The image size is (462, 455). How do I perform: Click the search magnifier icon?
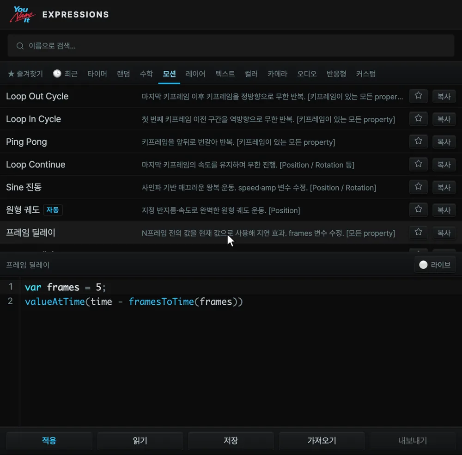tap(20, 46)
